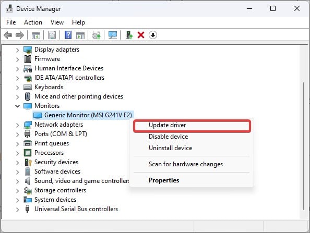Select the Print queues text label
310x233 pixels.
[52, 143]
